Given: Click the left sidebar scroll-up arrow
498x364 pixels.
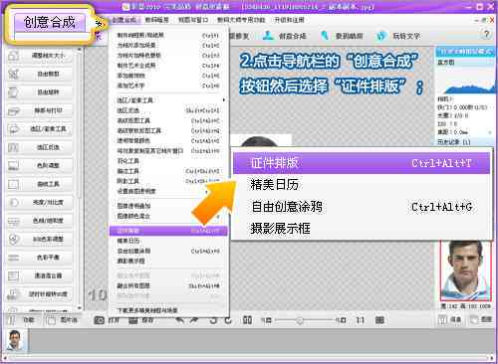Looking at the screenshot, I should 80,50.
